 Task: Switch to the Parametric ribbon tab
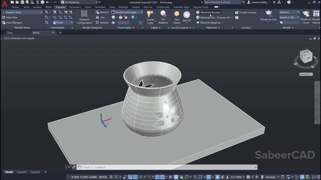(x=75, y=7)
